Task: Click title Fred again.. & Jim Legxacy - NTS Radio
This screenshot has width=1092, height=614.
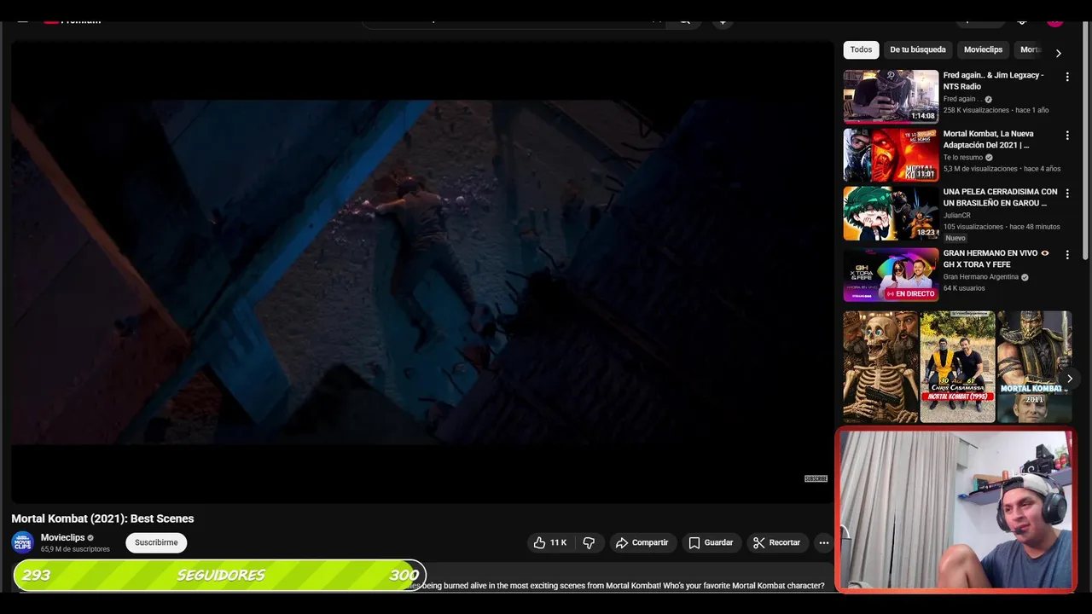Action: click(993, 81)
